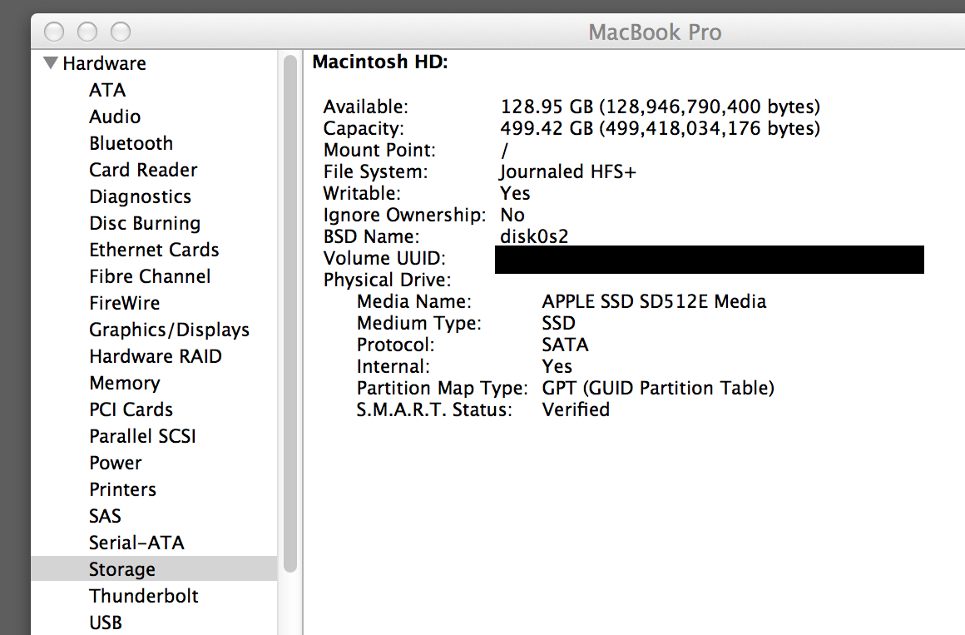Select Diagnostics in the sidebar
This screenshot has height=635, width=965.
(x=140, y=196)
